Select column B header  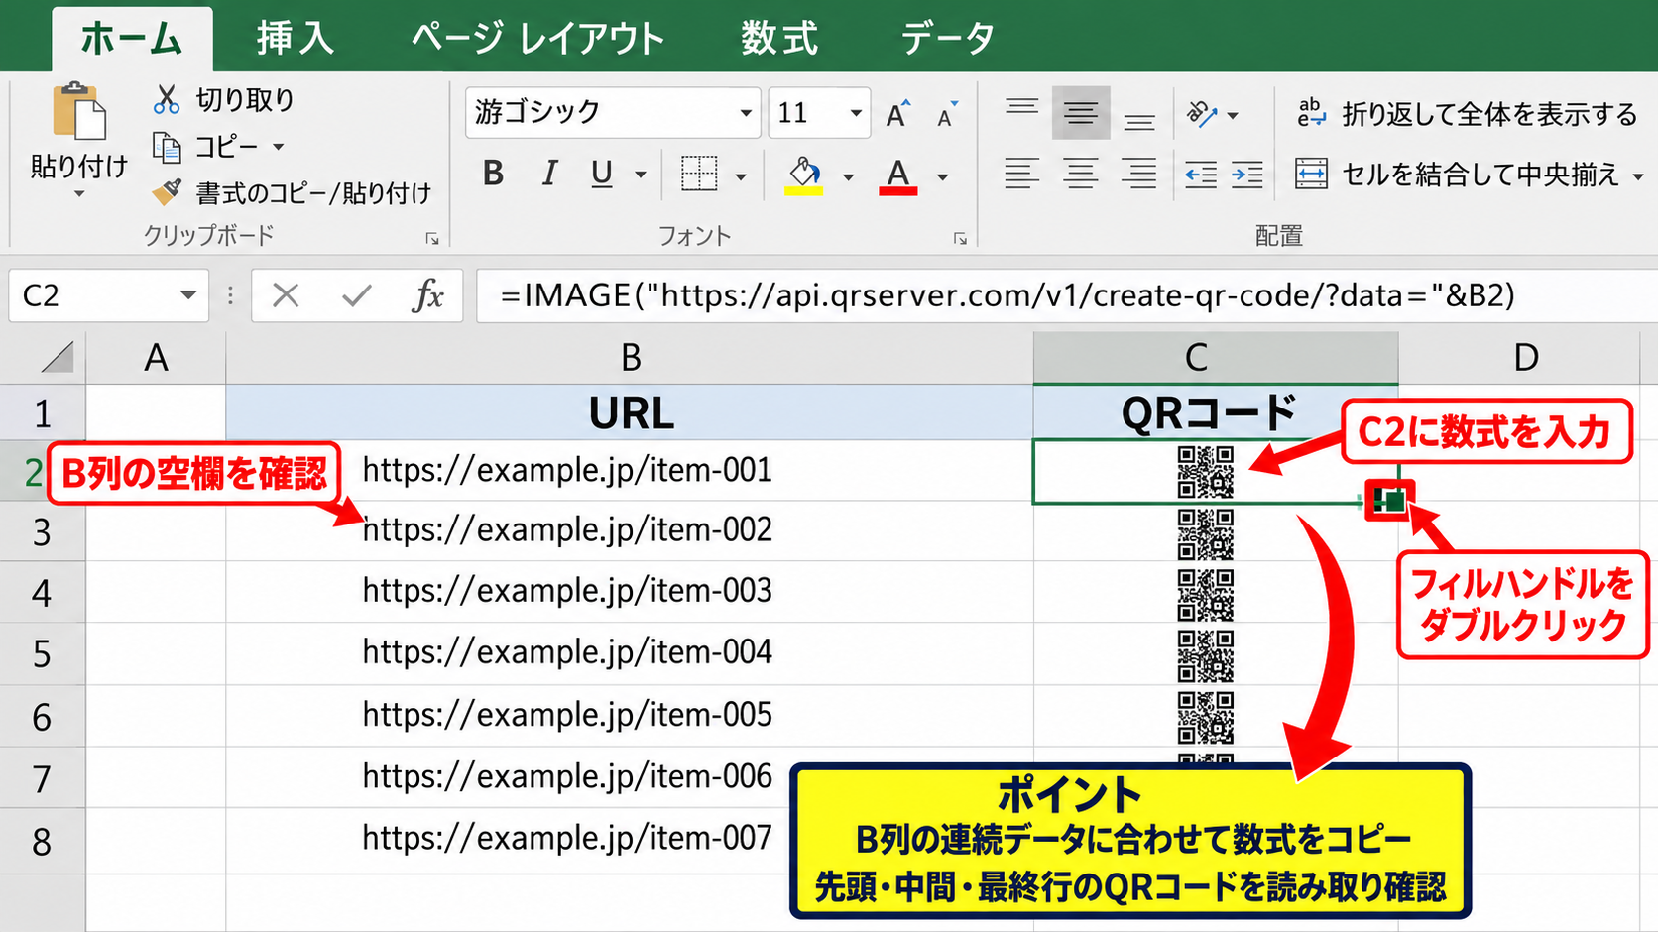(630, 358)
